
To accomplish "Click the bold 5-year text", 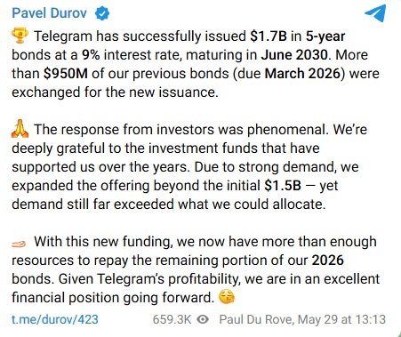I will tap(325, 36).
